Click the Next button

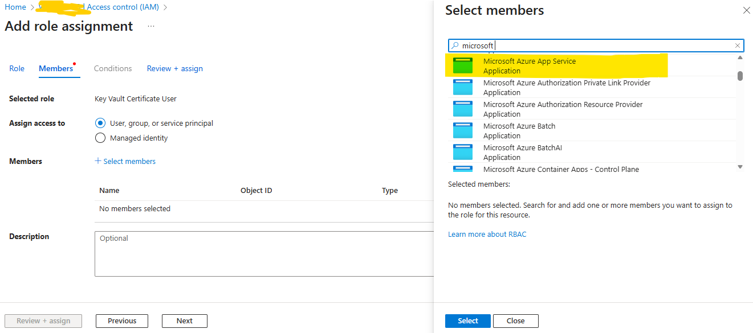pos(184,320)
